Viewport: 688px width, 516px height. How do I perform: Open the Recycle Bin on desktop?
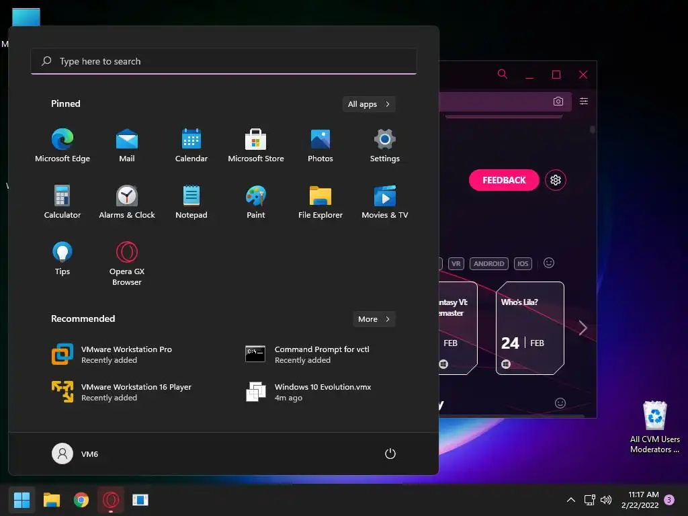[654, 427]
